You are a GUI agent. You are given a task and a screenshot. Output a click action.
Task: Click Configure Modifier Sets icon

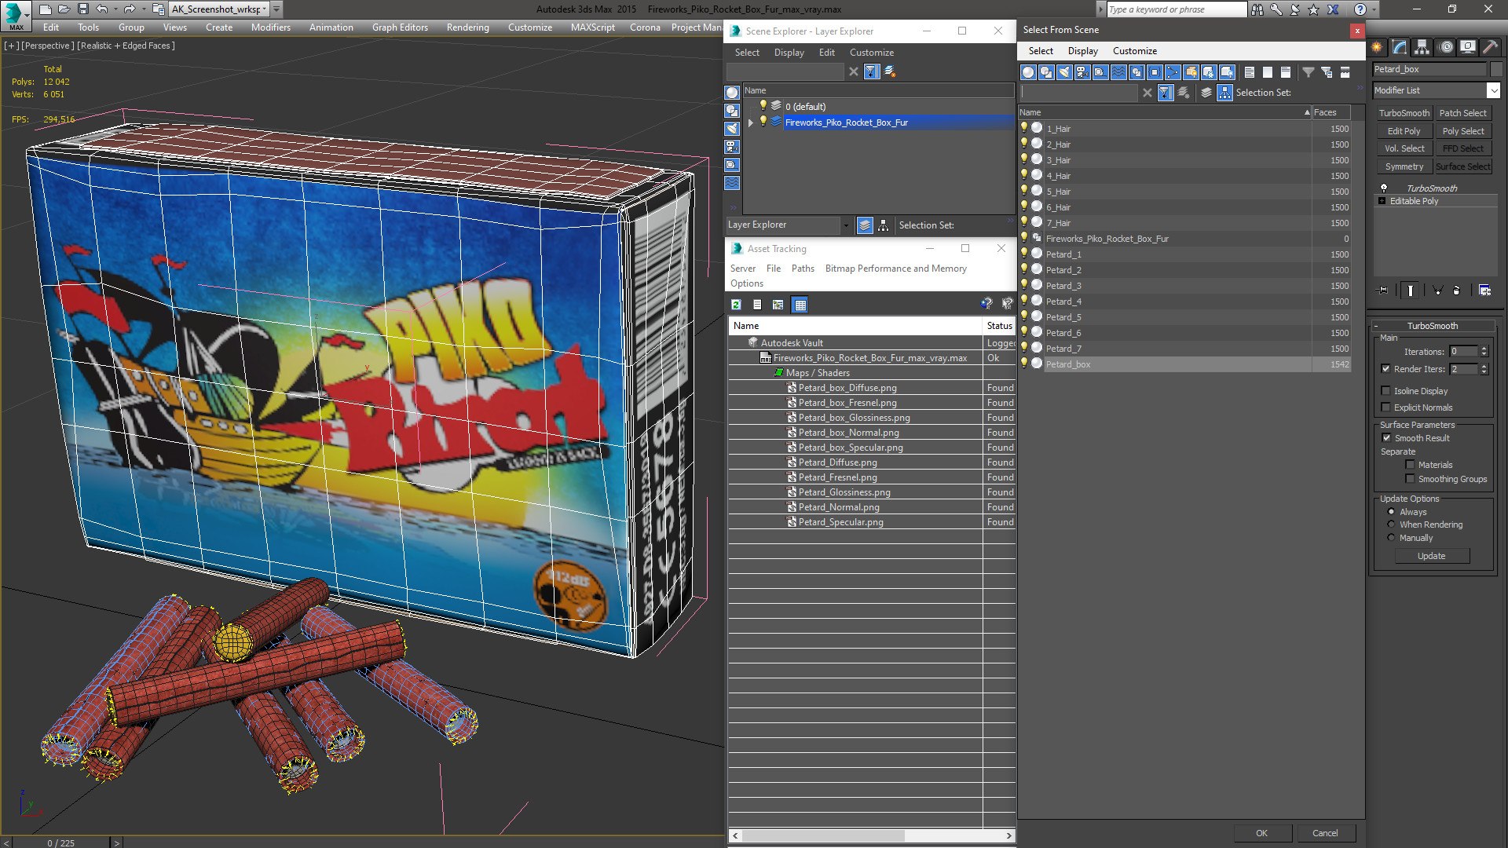[x=1484, y=291]
